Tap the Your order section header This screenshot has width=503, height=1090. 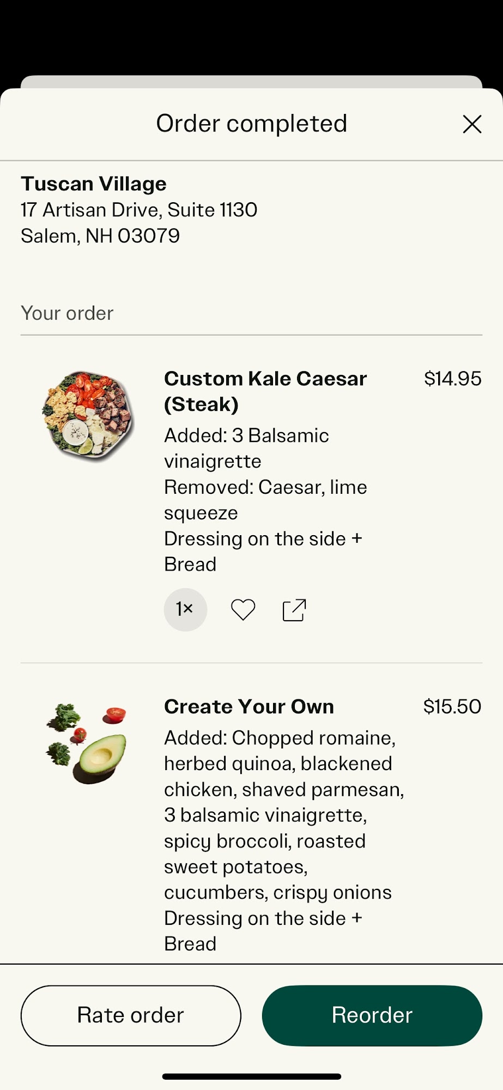[67, 313]
